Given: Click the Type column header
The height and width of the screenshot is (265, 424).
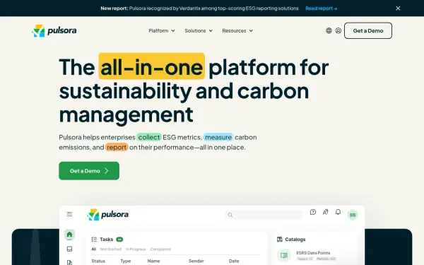Looking at the screenshot, I should point(126,261).
